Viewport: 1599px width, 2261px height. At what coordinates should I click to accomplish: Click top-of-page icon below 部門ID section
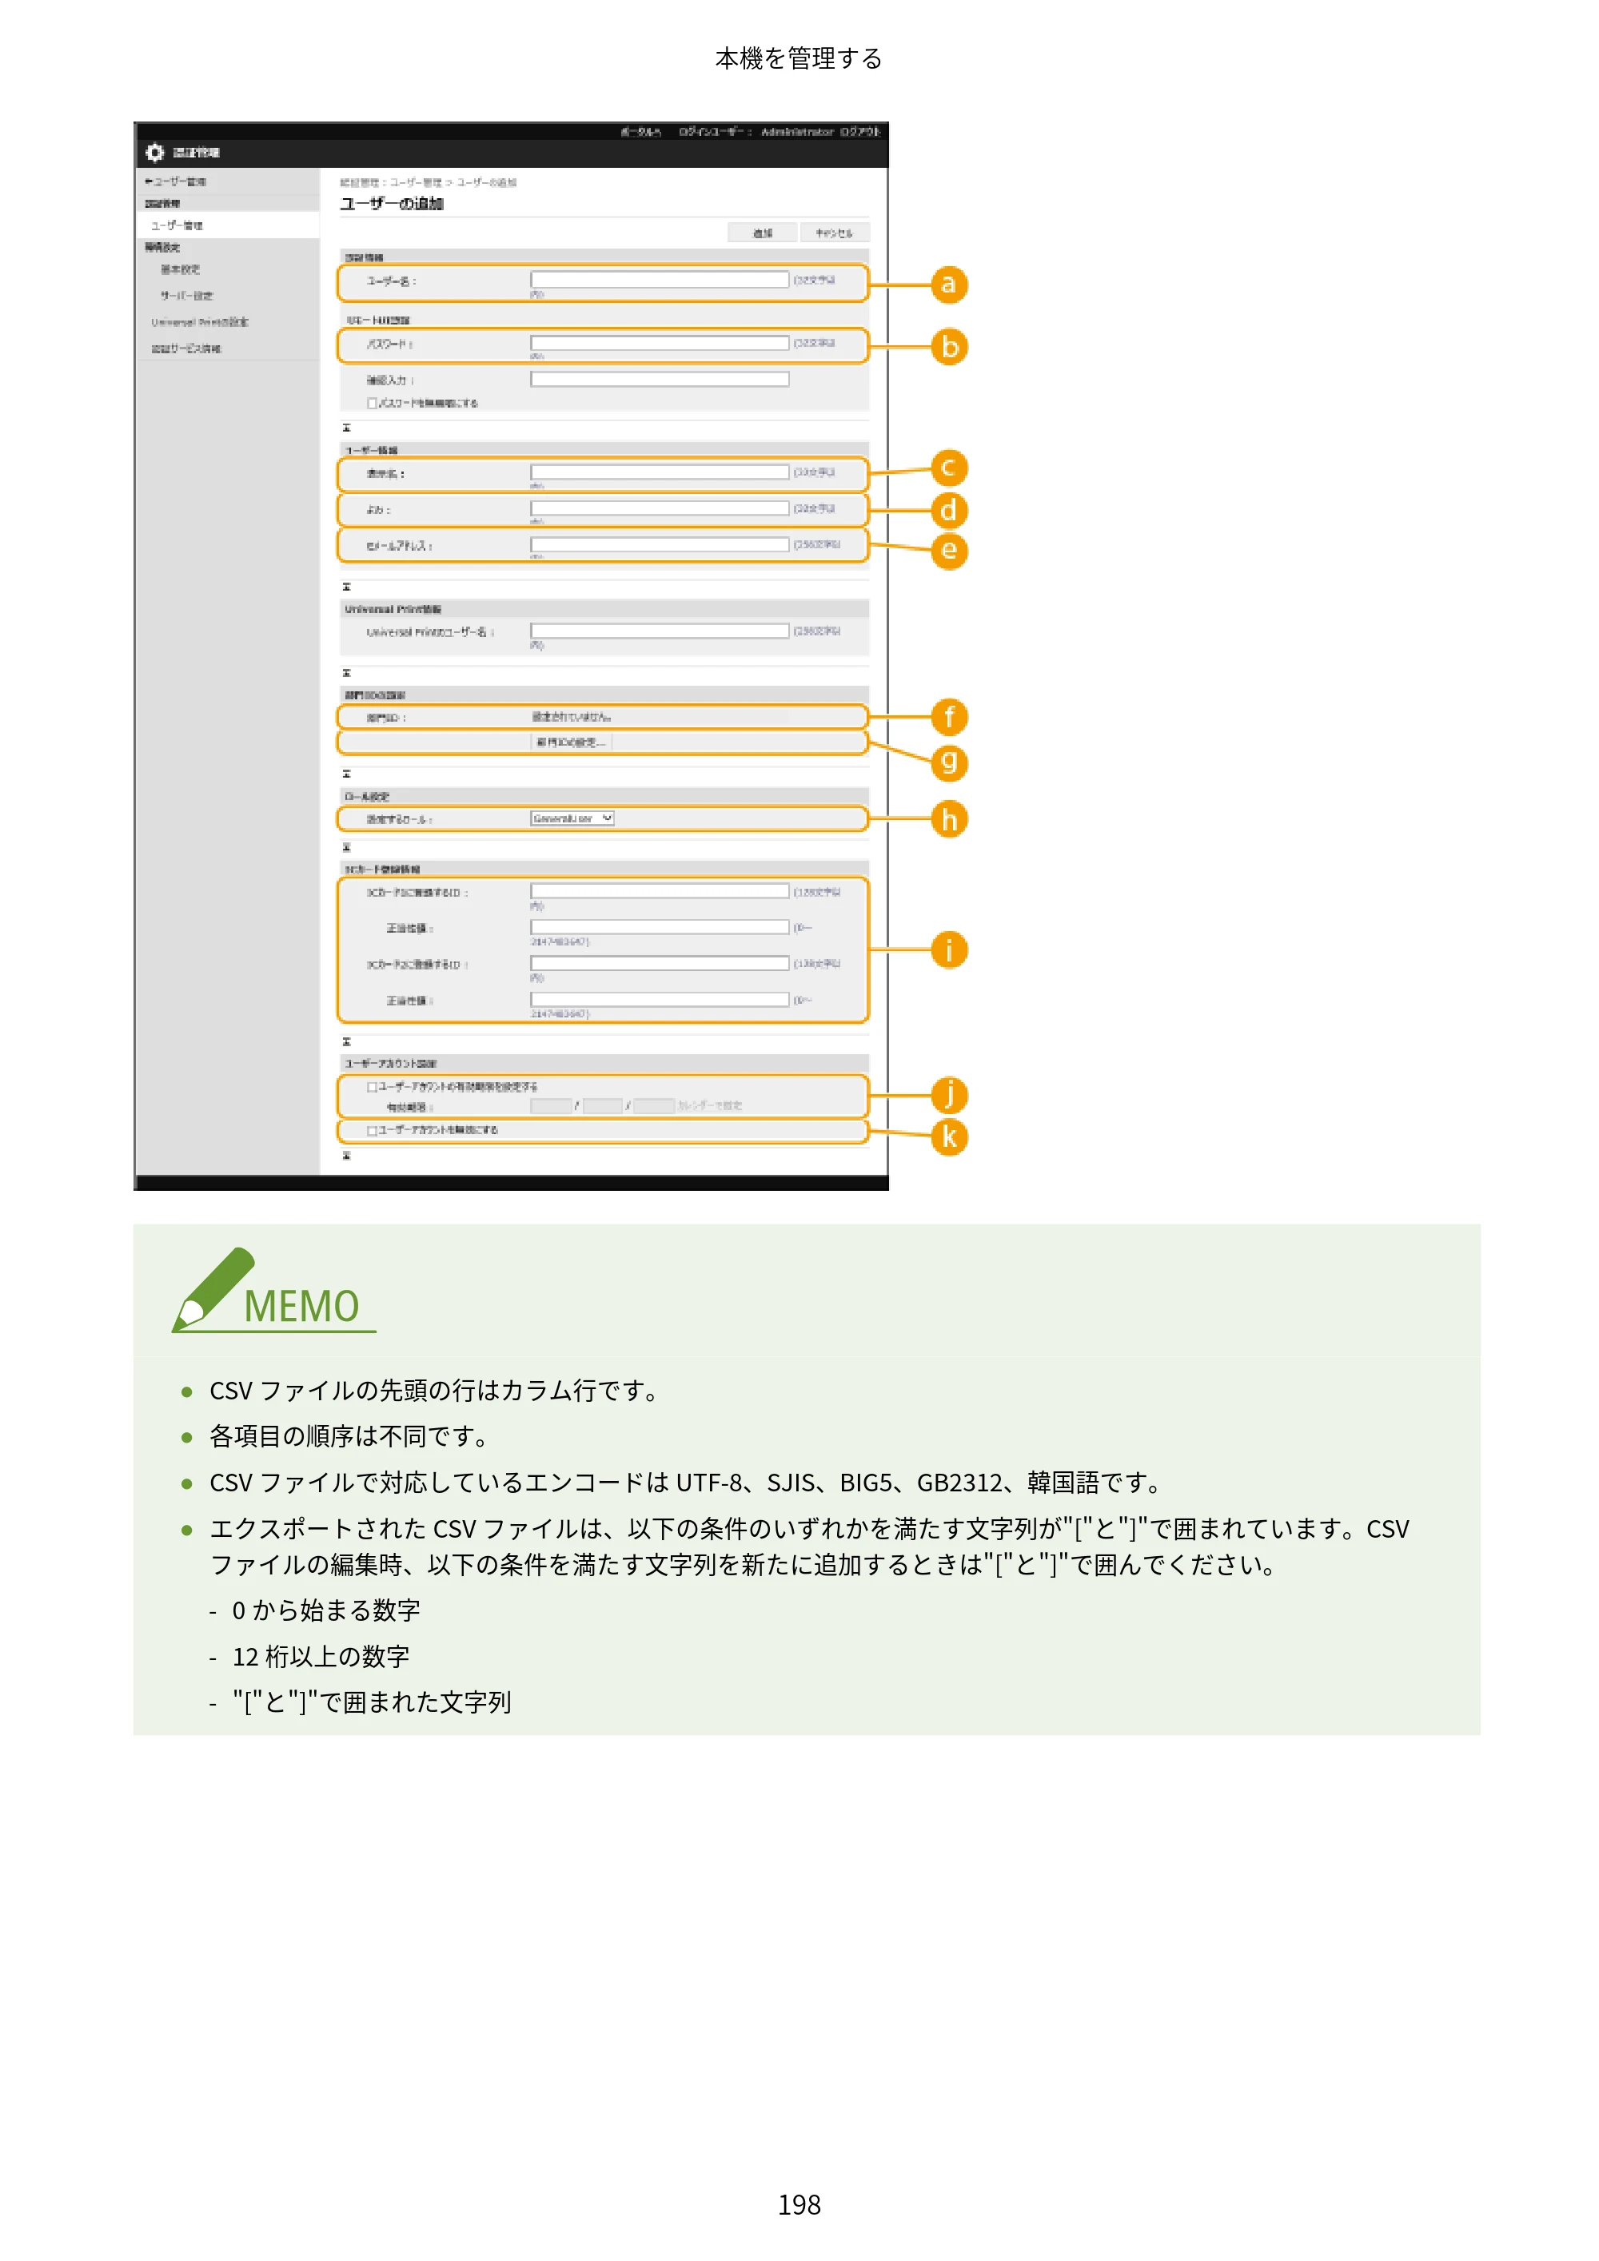pyautogui.click(x=346, y=774)
